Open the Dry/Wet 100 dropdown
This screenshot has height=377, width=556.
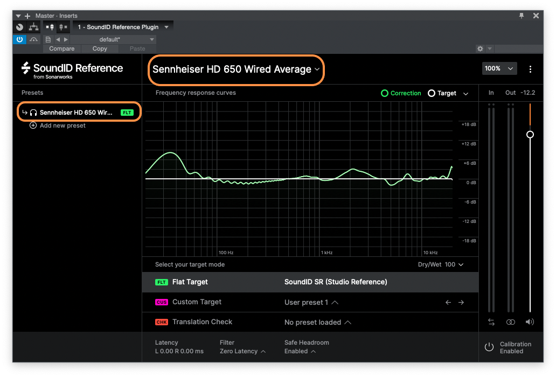[440, 264]
